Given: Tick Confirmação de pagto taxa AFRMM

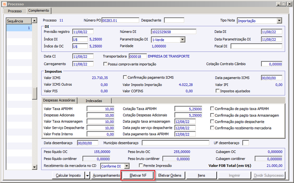Looking at the screenshot, I should (212, 109).
